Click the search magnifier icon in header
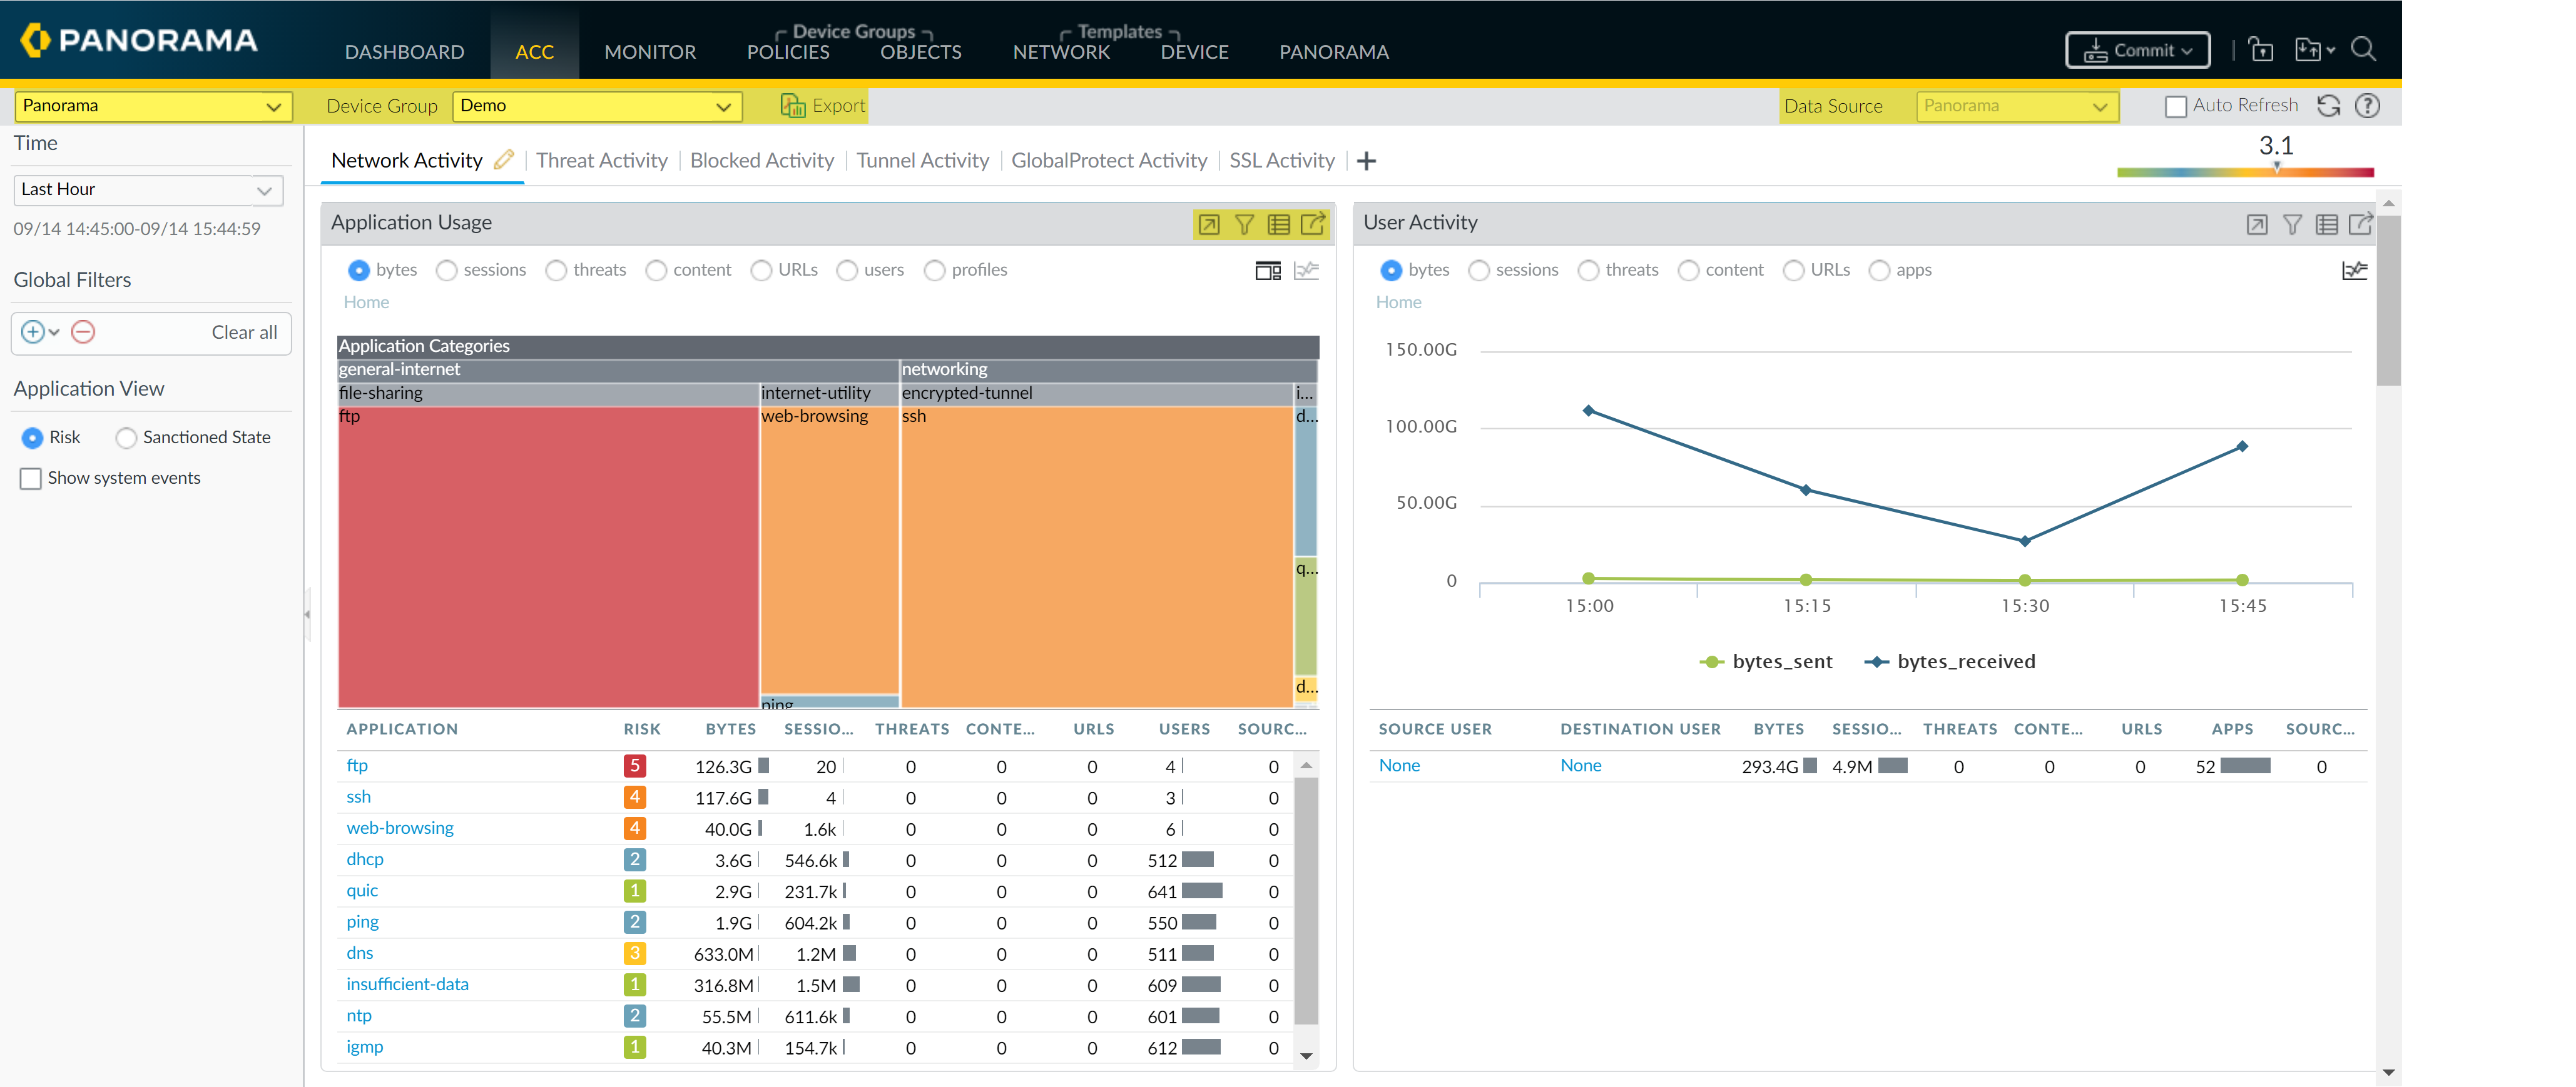 click(2363, 49)
